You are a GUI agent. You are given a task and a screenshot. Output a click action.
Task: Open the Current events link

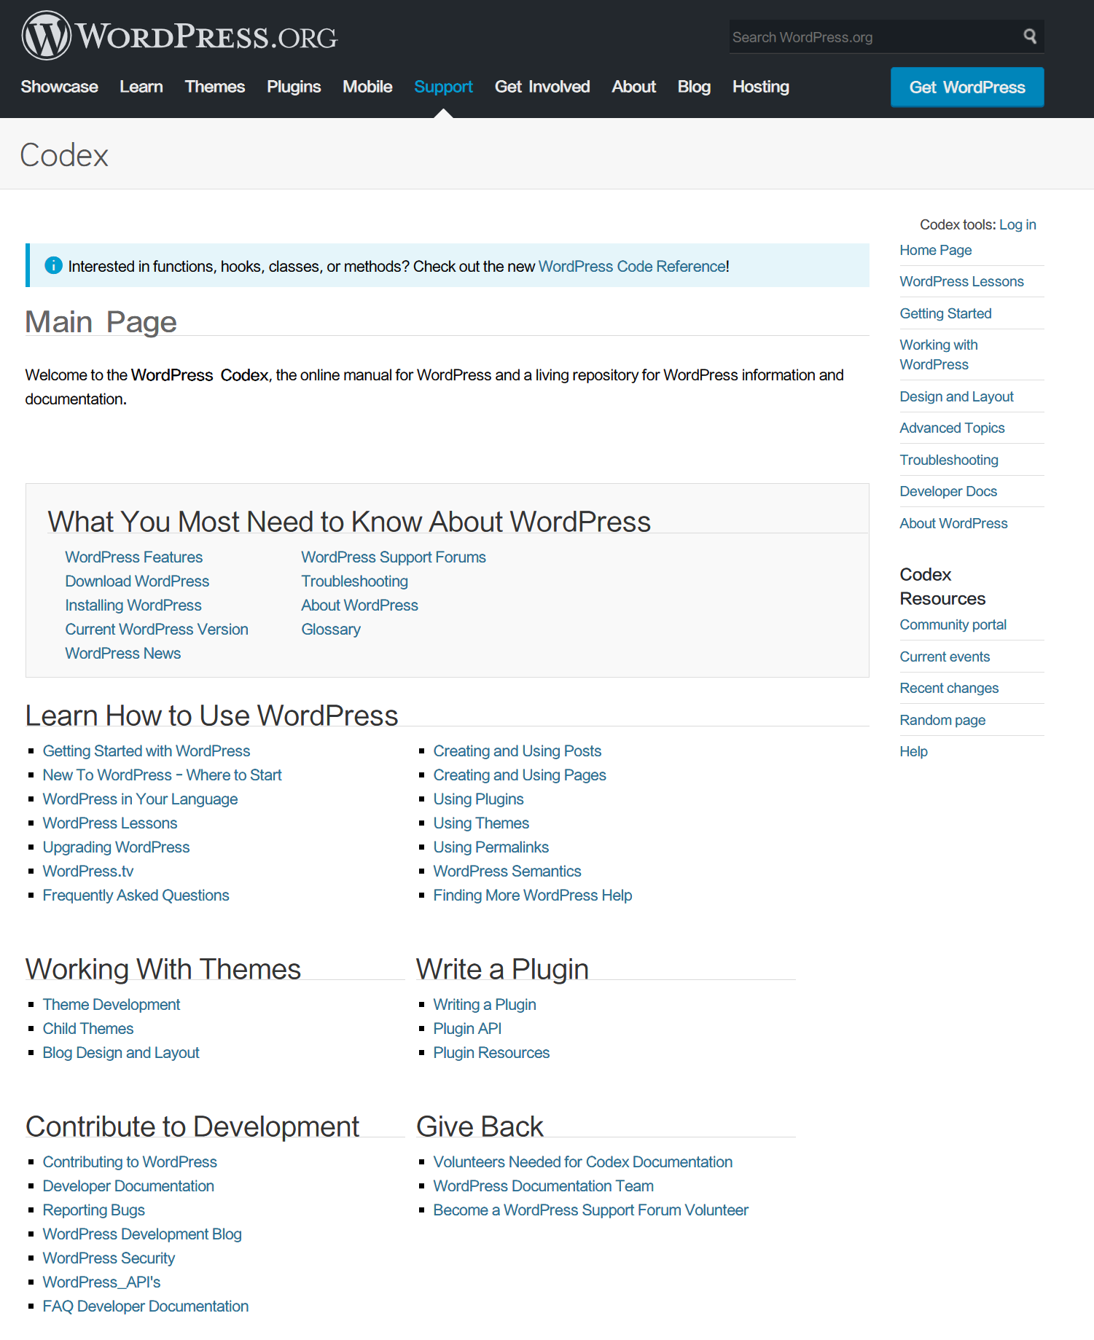click(945, 657)
